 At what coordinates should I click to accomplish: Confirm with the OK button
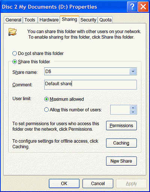(x=64, y=183)
